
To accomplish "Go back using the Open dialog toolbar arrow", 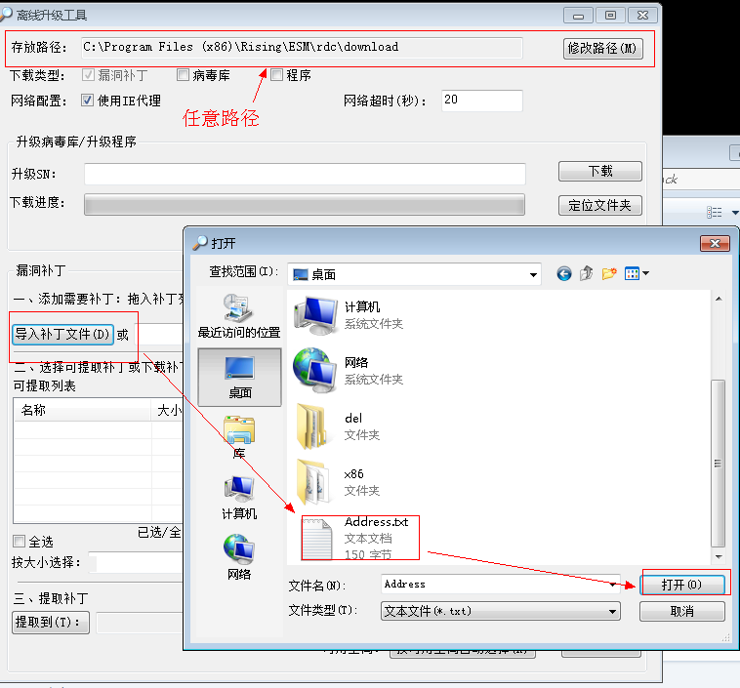I will (x=563, y=273).
